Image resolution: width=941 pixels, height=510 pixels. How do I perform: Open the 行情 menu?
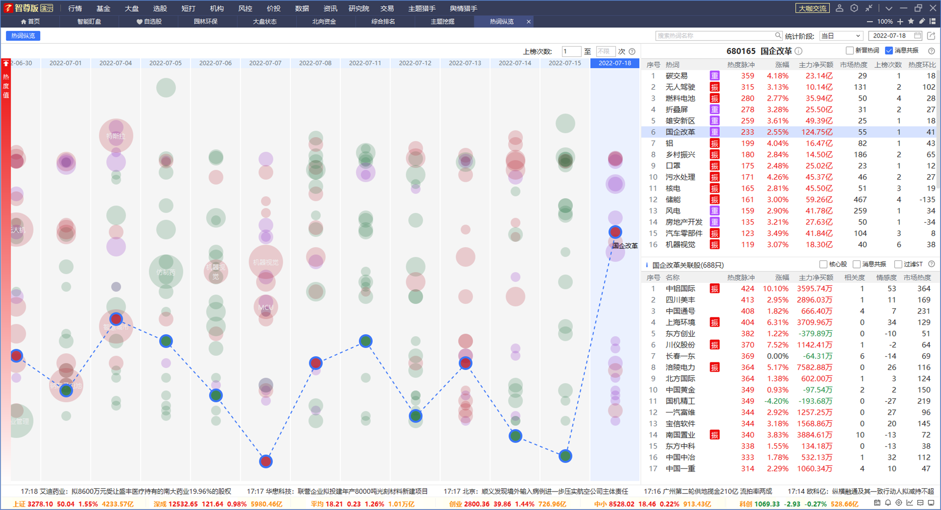coord(75,8)
